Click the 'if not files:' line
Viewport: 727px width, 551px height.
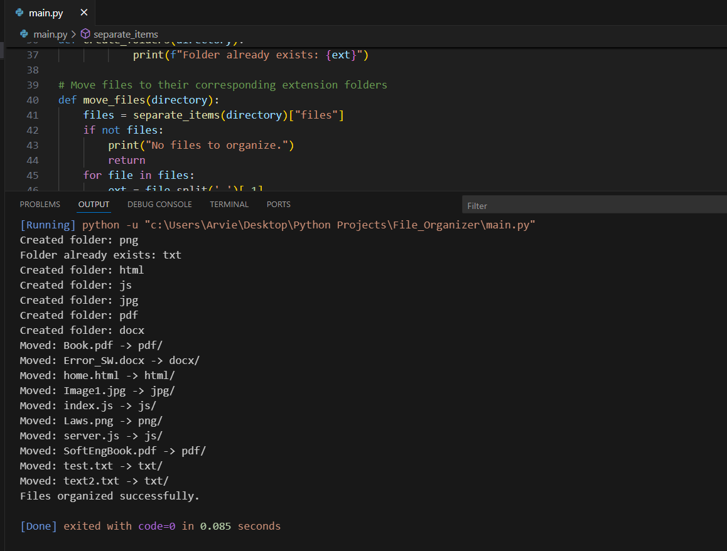(123, 131)
